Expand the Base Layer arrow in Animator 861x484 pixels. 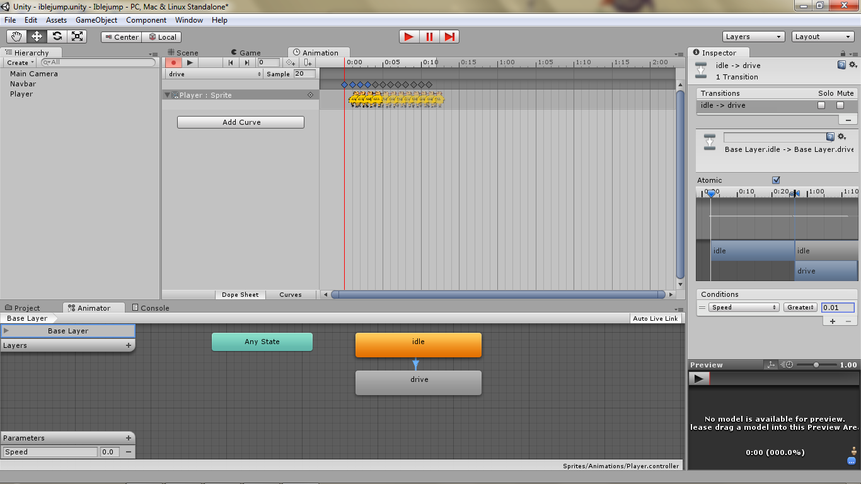(x=6, y=330)
